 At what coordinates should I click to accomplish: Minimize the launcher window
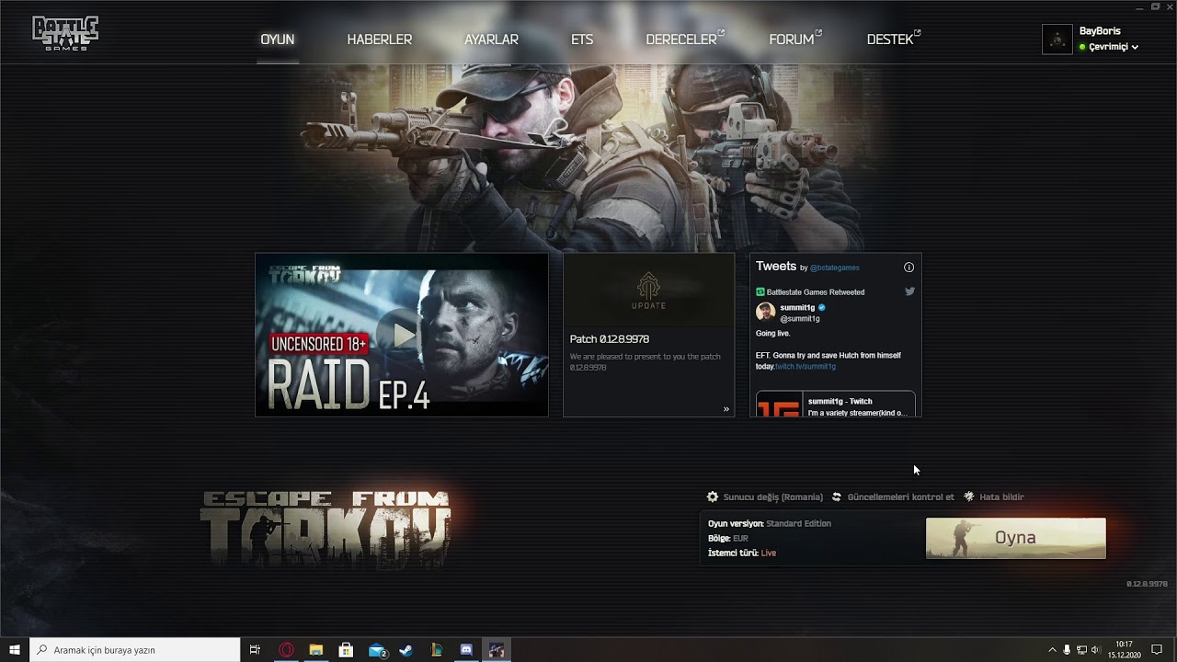coord(1140,7)
